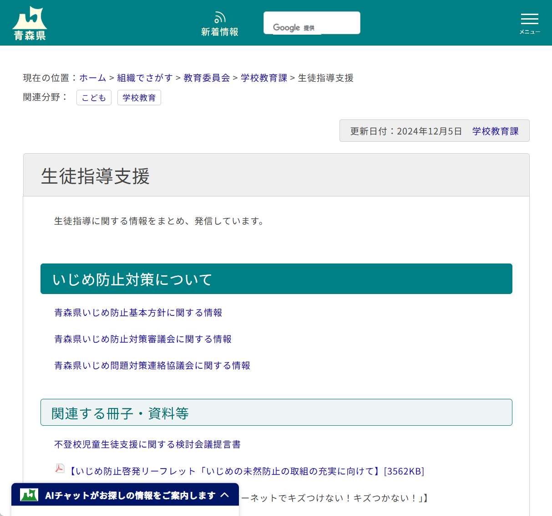Click the AI chat mascot icon
Viewport: 552px width, 516px height.
click(28, 495)
